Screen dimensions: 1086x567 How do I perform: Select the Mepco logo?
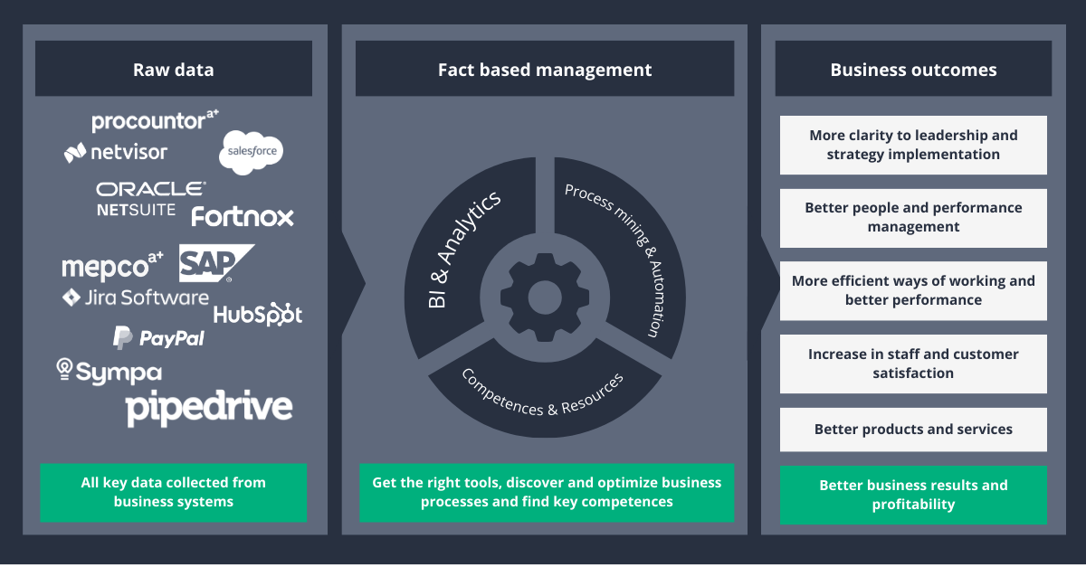(x=110, y=266)
